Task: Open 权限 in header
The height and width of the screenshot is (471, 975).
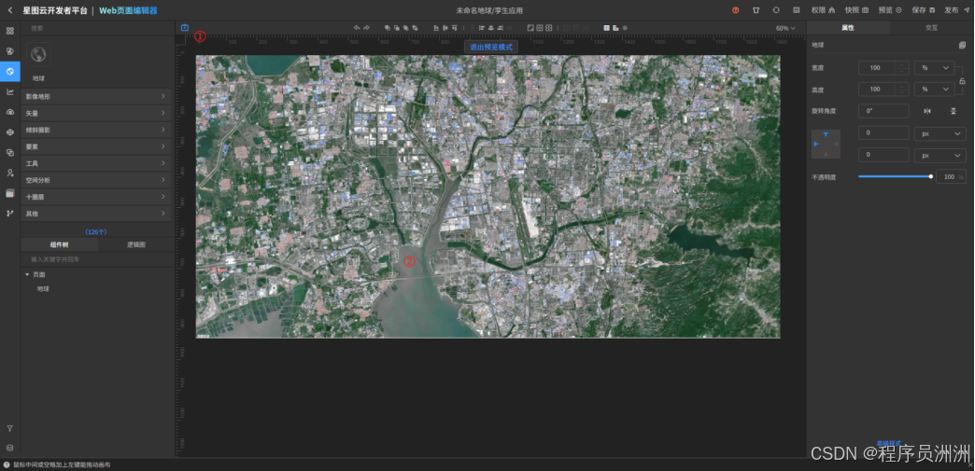Action: [x=824, y=10]
